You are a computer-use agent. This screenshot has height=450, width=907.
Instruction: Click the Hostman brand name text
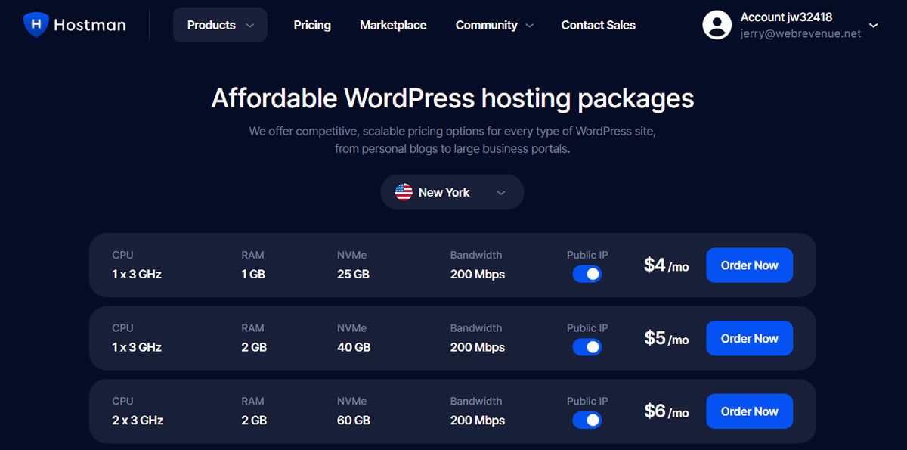90,25
